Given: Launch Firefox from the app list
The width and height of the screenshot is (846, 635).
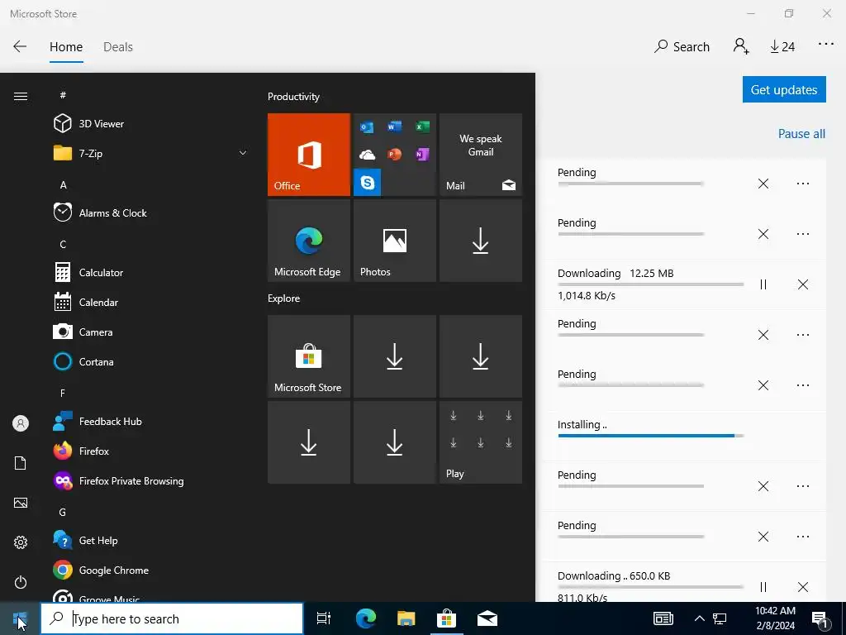Looking at the screenshot, I should coord(151,451).
